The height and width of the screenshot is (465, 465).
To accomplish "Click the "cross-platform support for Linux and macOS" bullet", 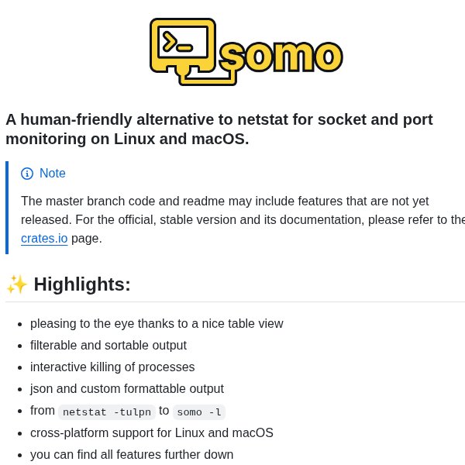I will [152, 433].
